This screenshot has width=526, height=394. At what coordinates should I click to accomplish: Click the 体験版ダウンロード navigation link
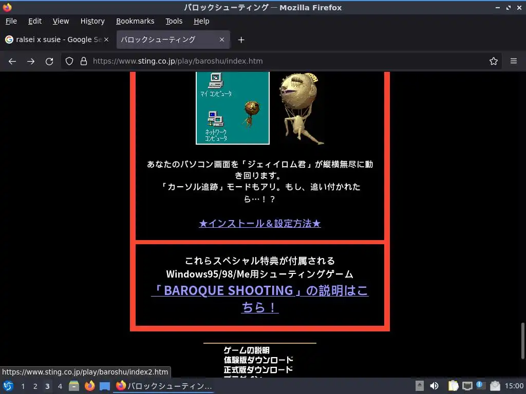pyautogui.click(x=258, y=360)
